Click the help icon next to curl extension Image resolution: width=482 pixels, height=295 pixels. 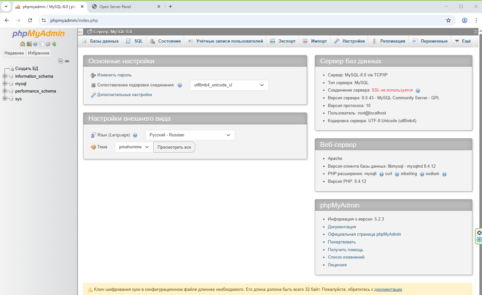(397, 174)
